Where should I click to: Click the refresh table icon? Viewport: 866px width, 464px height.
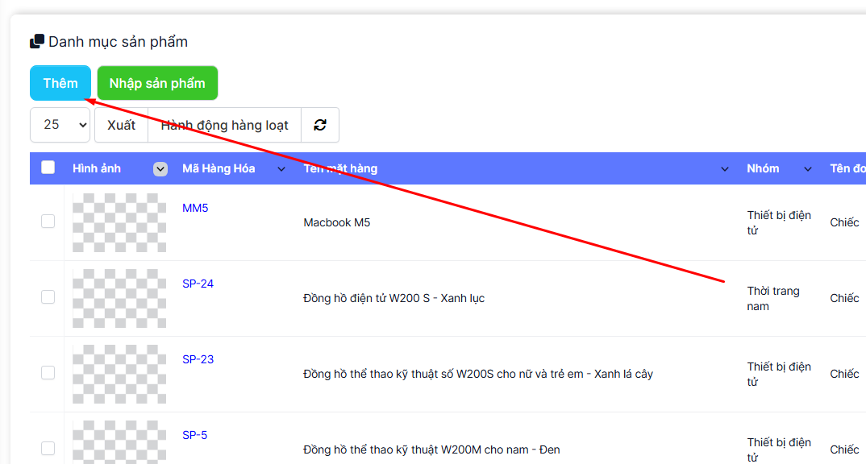pyautogui.click(x=320, y=125)
